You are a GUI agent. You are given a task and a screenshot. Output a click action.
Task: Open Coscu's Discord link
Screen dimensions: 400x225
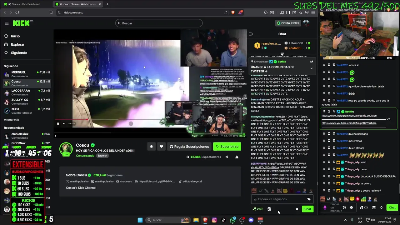click(155, 182)
